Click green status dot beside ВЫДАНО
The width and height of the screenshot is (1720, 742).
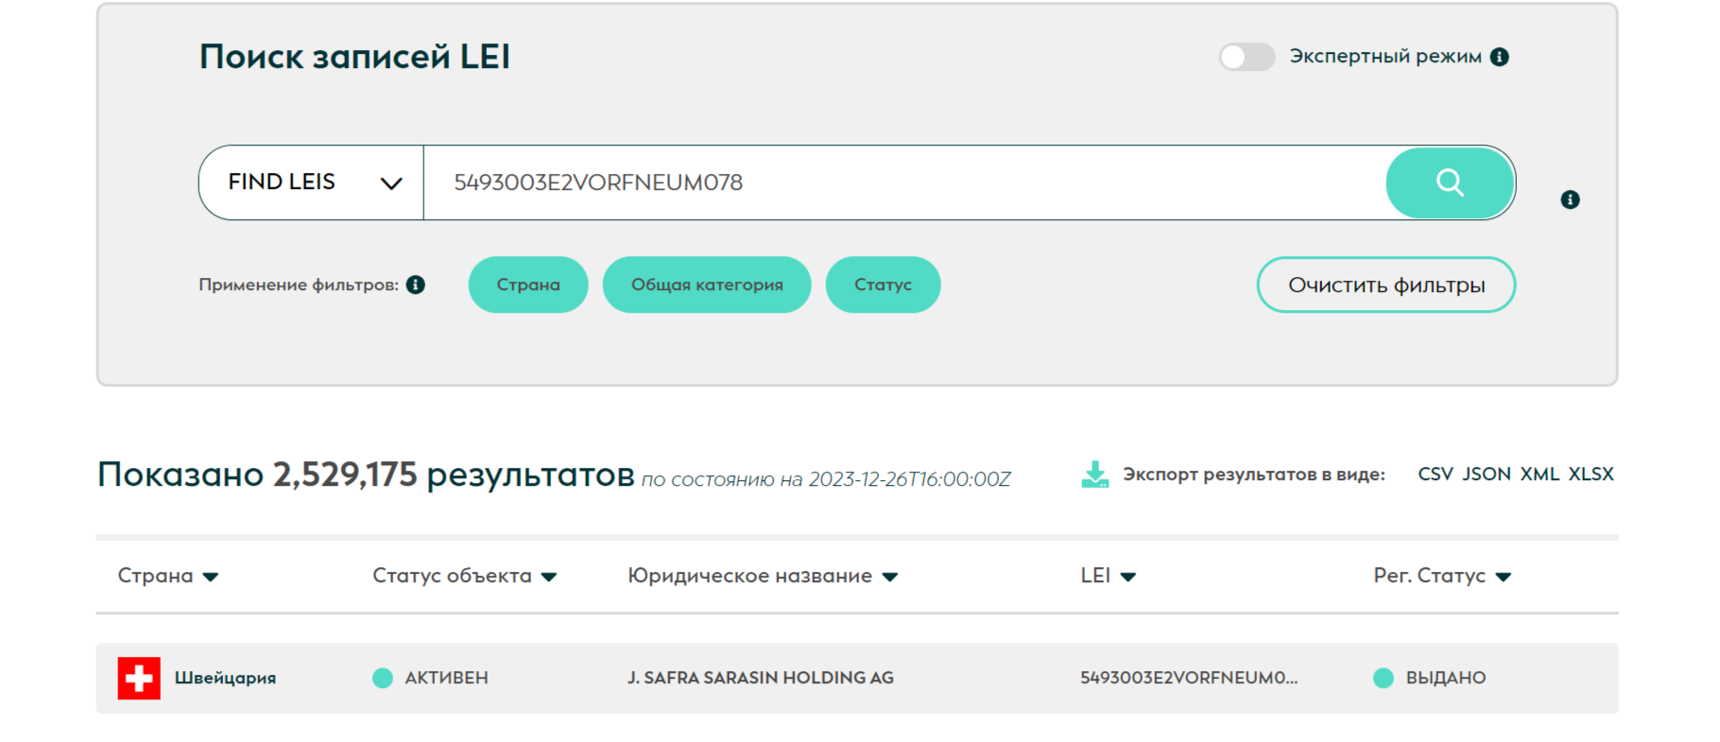click(x=1384, y=678)
